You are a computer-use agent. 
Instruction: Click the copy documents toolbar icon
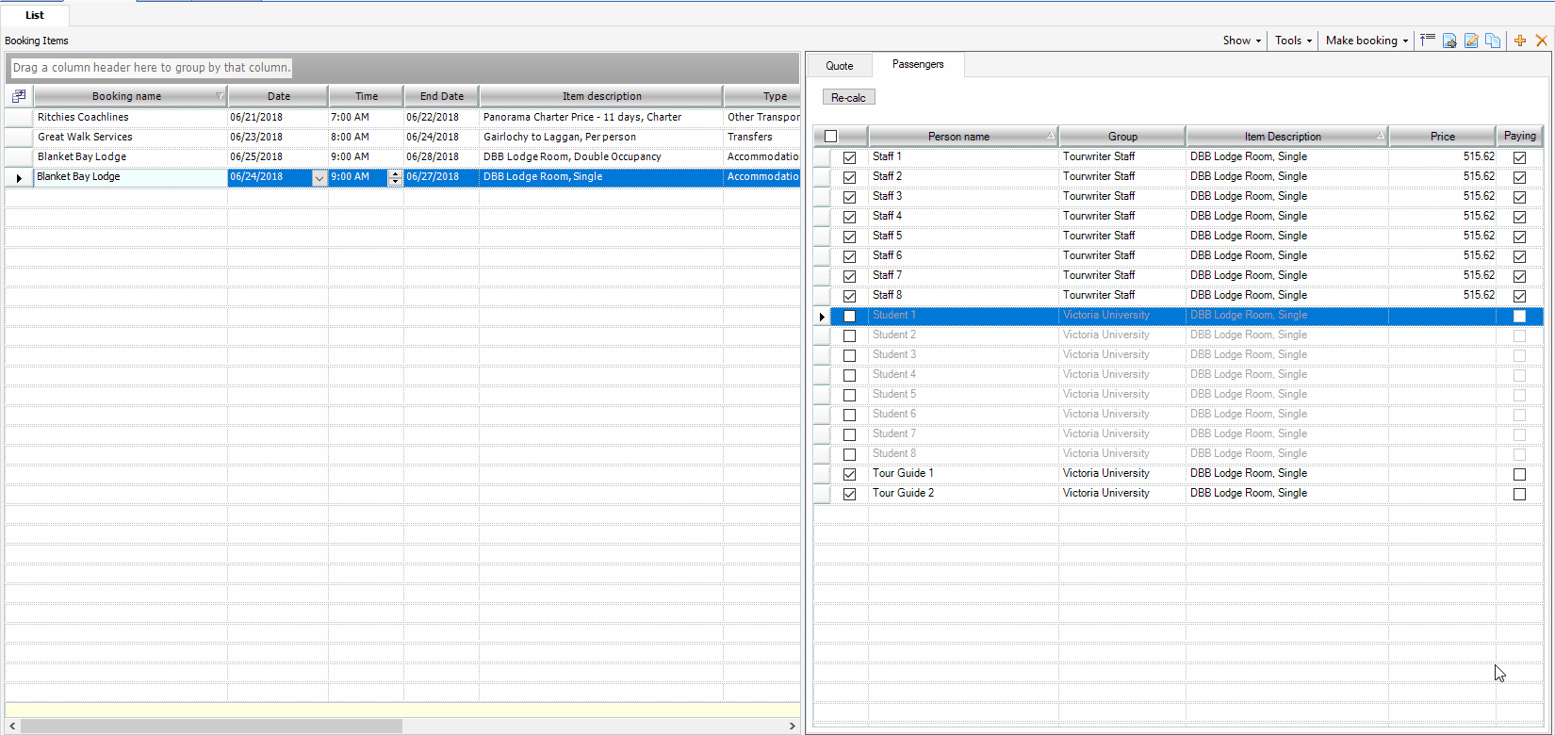[1493, 41]
